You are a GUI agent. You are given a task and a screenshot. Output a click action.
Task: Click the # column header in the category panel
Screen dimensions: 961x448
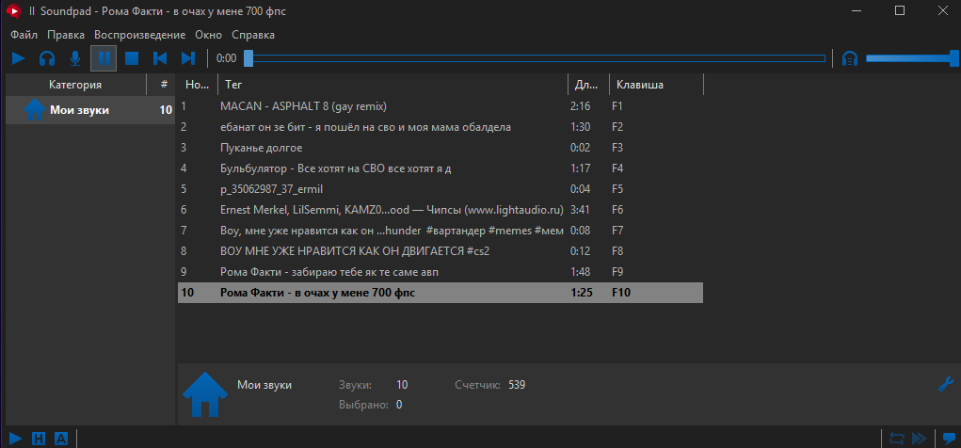click(164, 85)
